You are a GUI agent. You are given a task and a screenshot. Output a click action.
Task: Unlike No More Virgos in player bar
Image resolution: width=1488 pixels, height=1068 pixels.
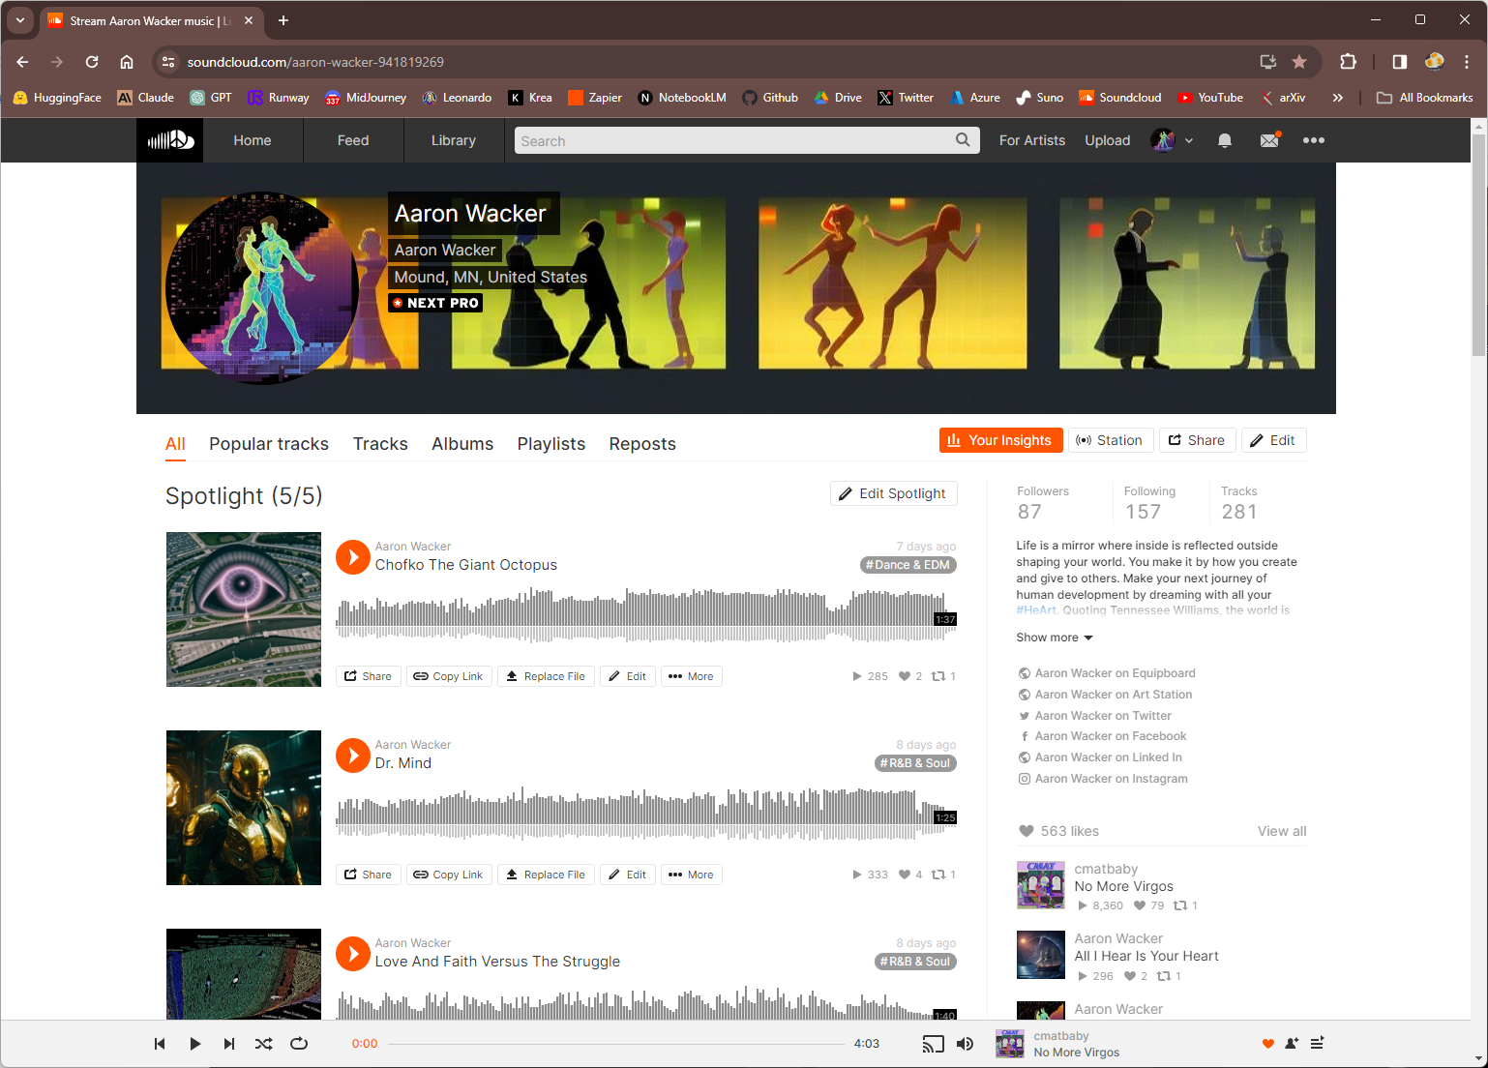[x=1268, y=1044]
